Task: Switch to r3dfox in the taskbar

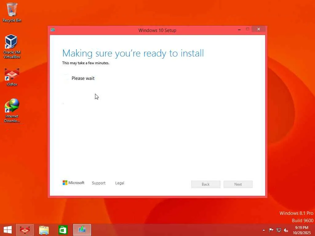Action: pos(25,230)
